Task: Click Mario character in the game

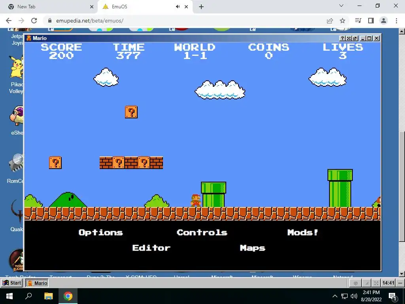Action: click(x=196, y=201)
